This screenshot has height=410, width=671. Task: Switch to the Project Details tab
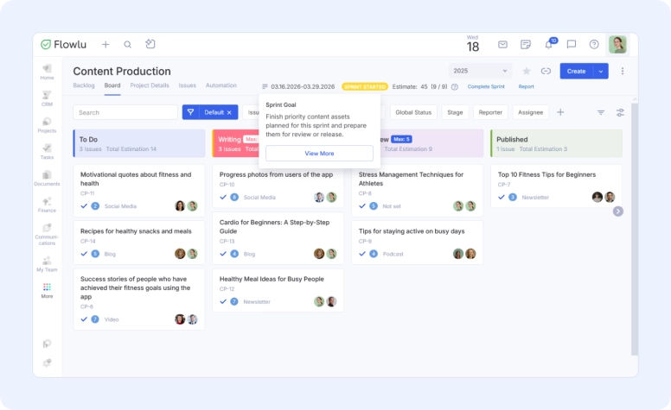(x=150, y=85)
